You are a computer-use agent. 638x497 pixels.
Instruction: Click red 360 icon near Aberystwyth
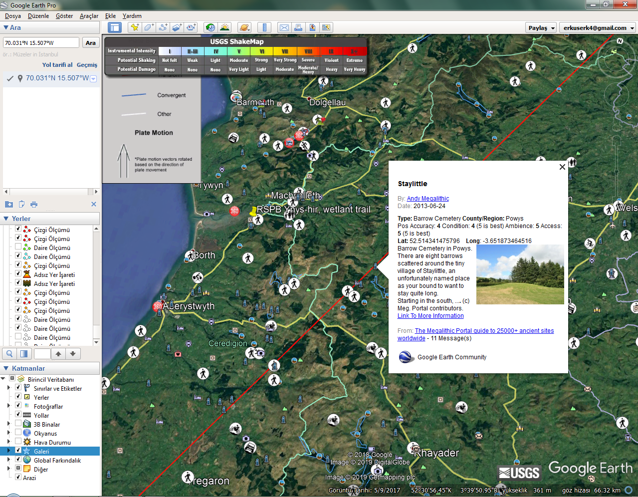(158, 306)
